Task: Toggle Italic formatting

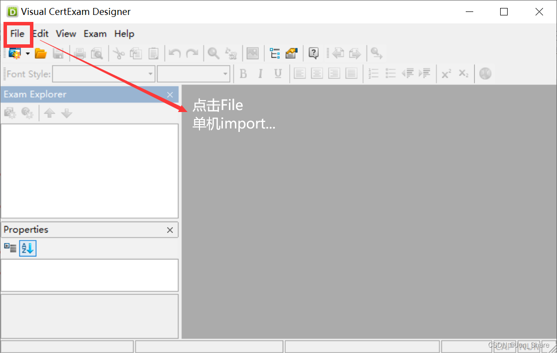Action: tap(260, 74)
